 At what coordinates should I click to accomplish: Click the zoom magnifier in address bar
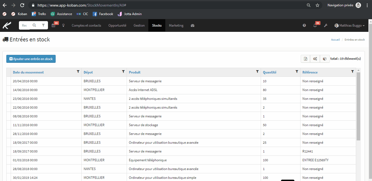[308, 5]
